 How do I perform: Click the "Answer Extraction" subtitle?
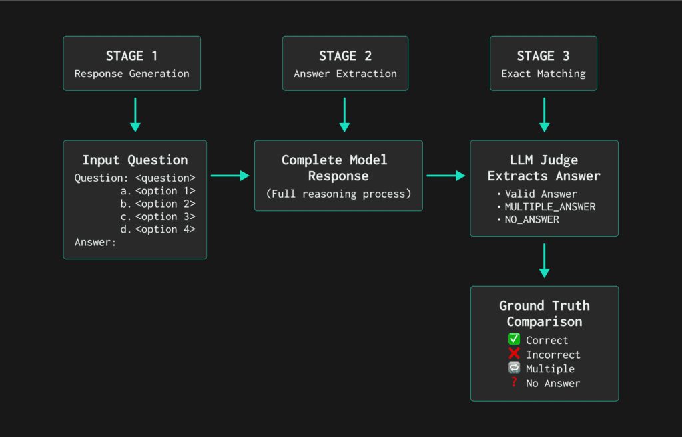(x=346, y=74)
